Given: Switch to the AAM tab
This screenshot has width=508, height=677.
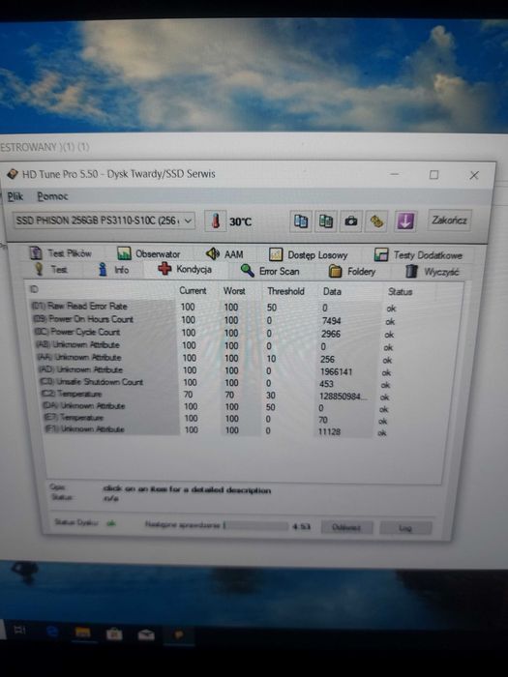Looking at the screenshot, I should click(x=224, y=253).
